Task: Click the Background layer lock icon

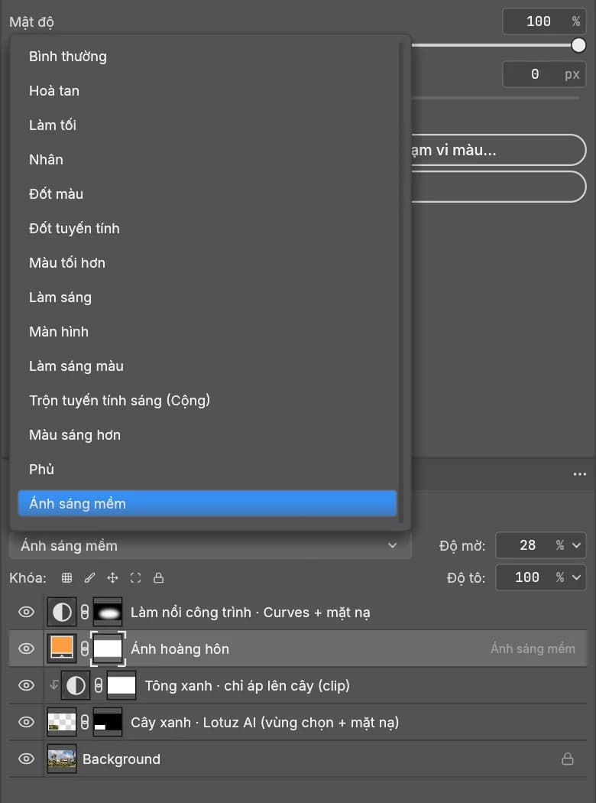Action: pyautogui.click(x=568, y=759)
